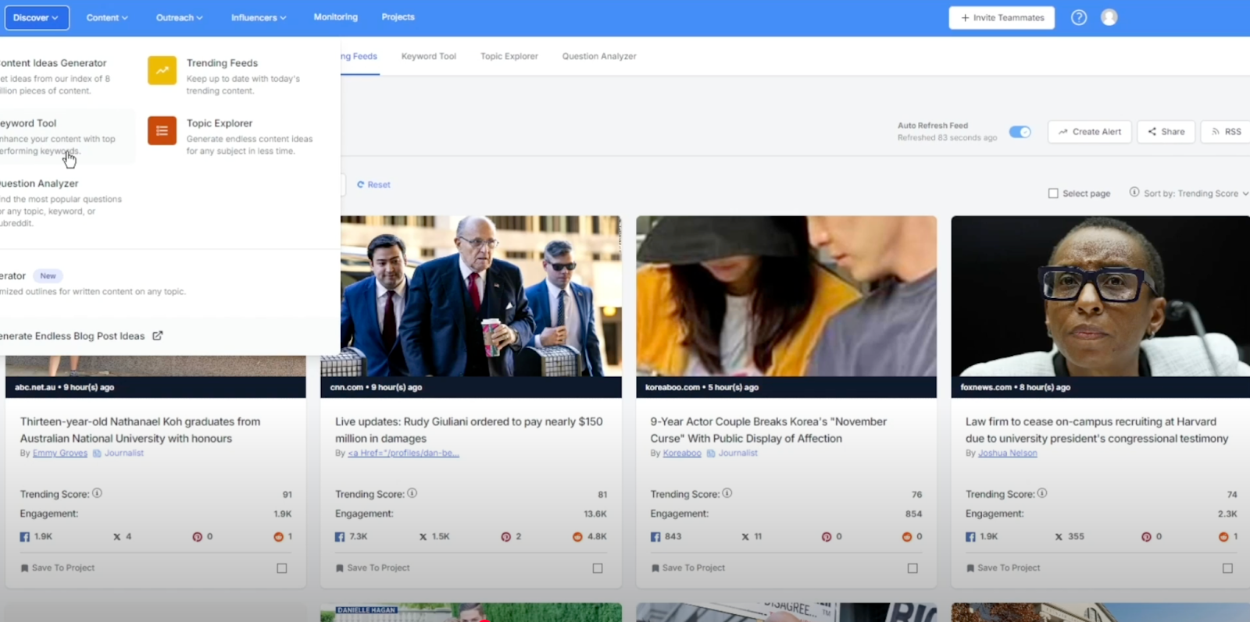Click the X icon showing 355 shares
The width and height of the screenshot is (1250, 622).
1059,537
